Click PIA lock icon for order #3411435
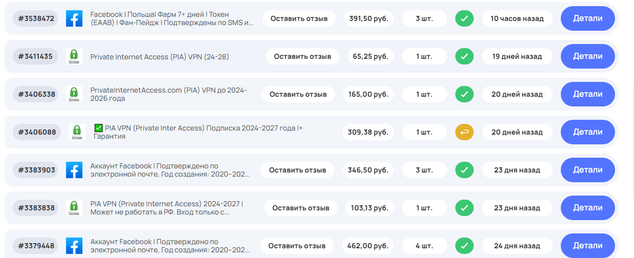This screenshot has width=634, height=258. click(74, 56)
